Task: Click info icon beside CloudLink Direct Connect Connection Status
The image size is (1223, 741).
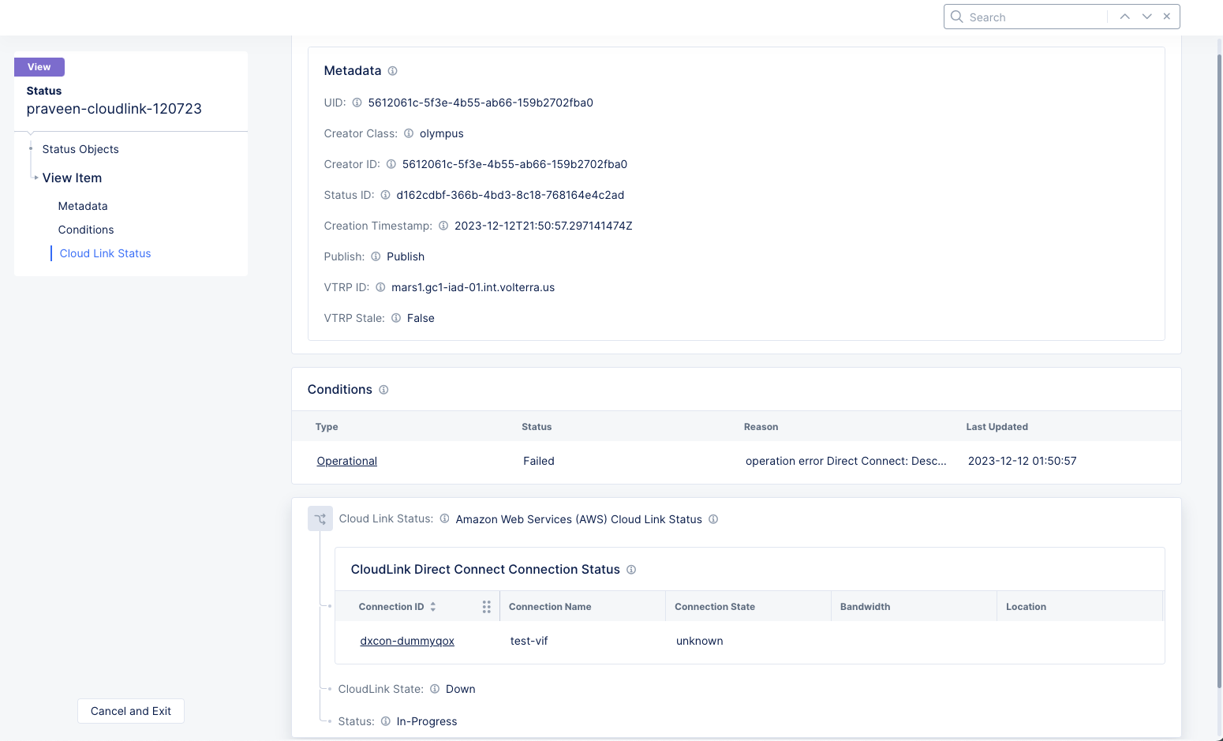Action: click(x=631, y=569)
